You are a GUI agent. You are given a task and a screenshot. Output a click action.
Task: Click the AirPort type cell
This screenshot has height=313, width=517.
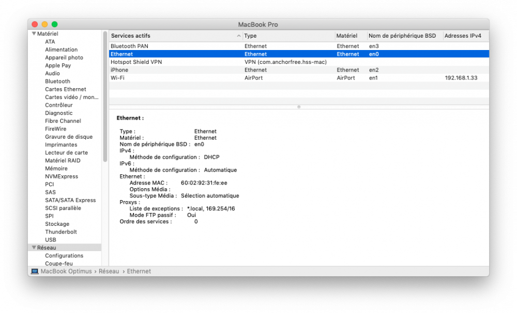[x=253, y=78]
